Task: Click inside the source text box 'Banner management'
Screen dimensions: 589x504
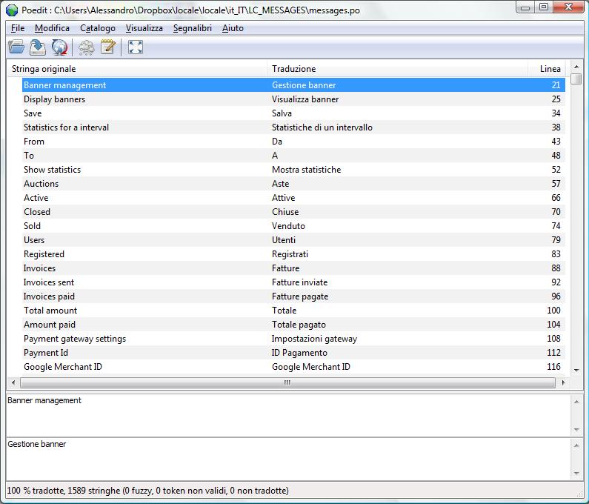Action: click(x=288, y=415)
